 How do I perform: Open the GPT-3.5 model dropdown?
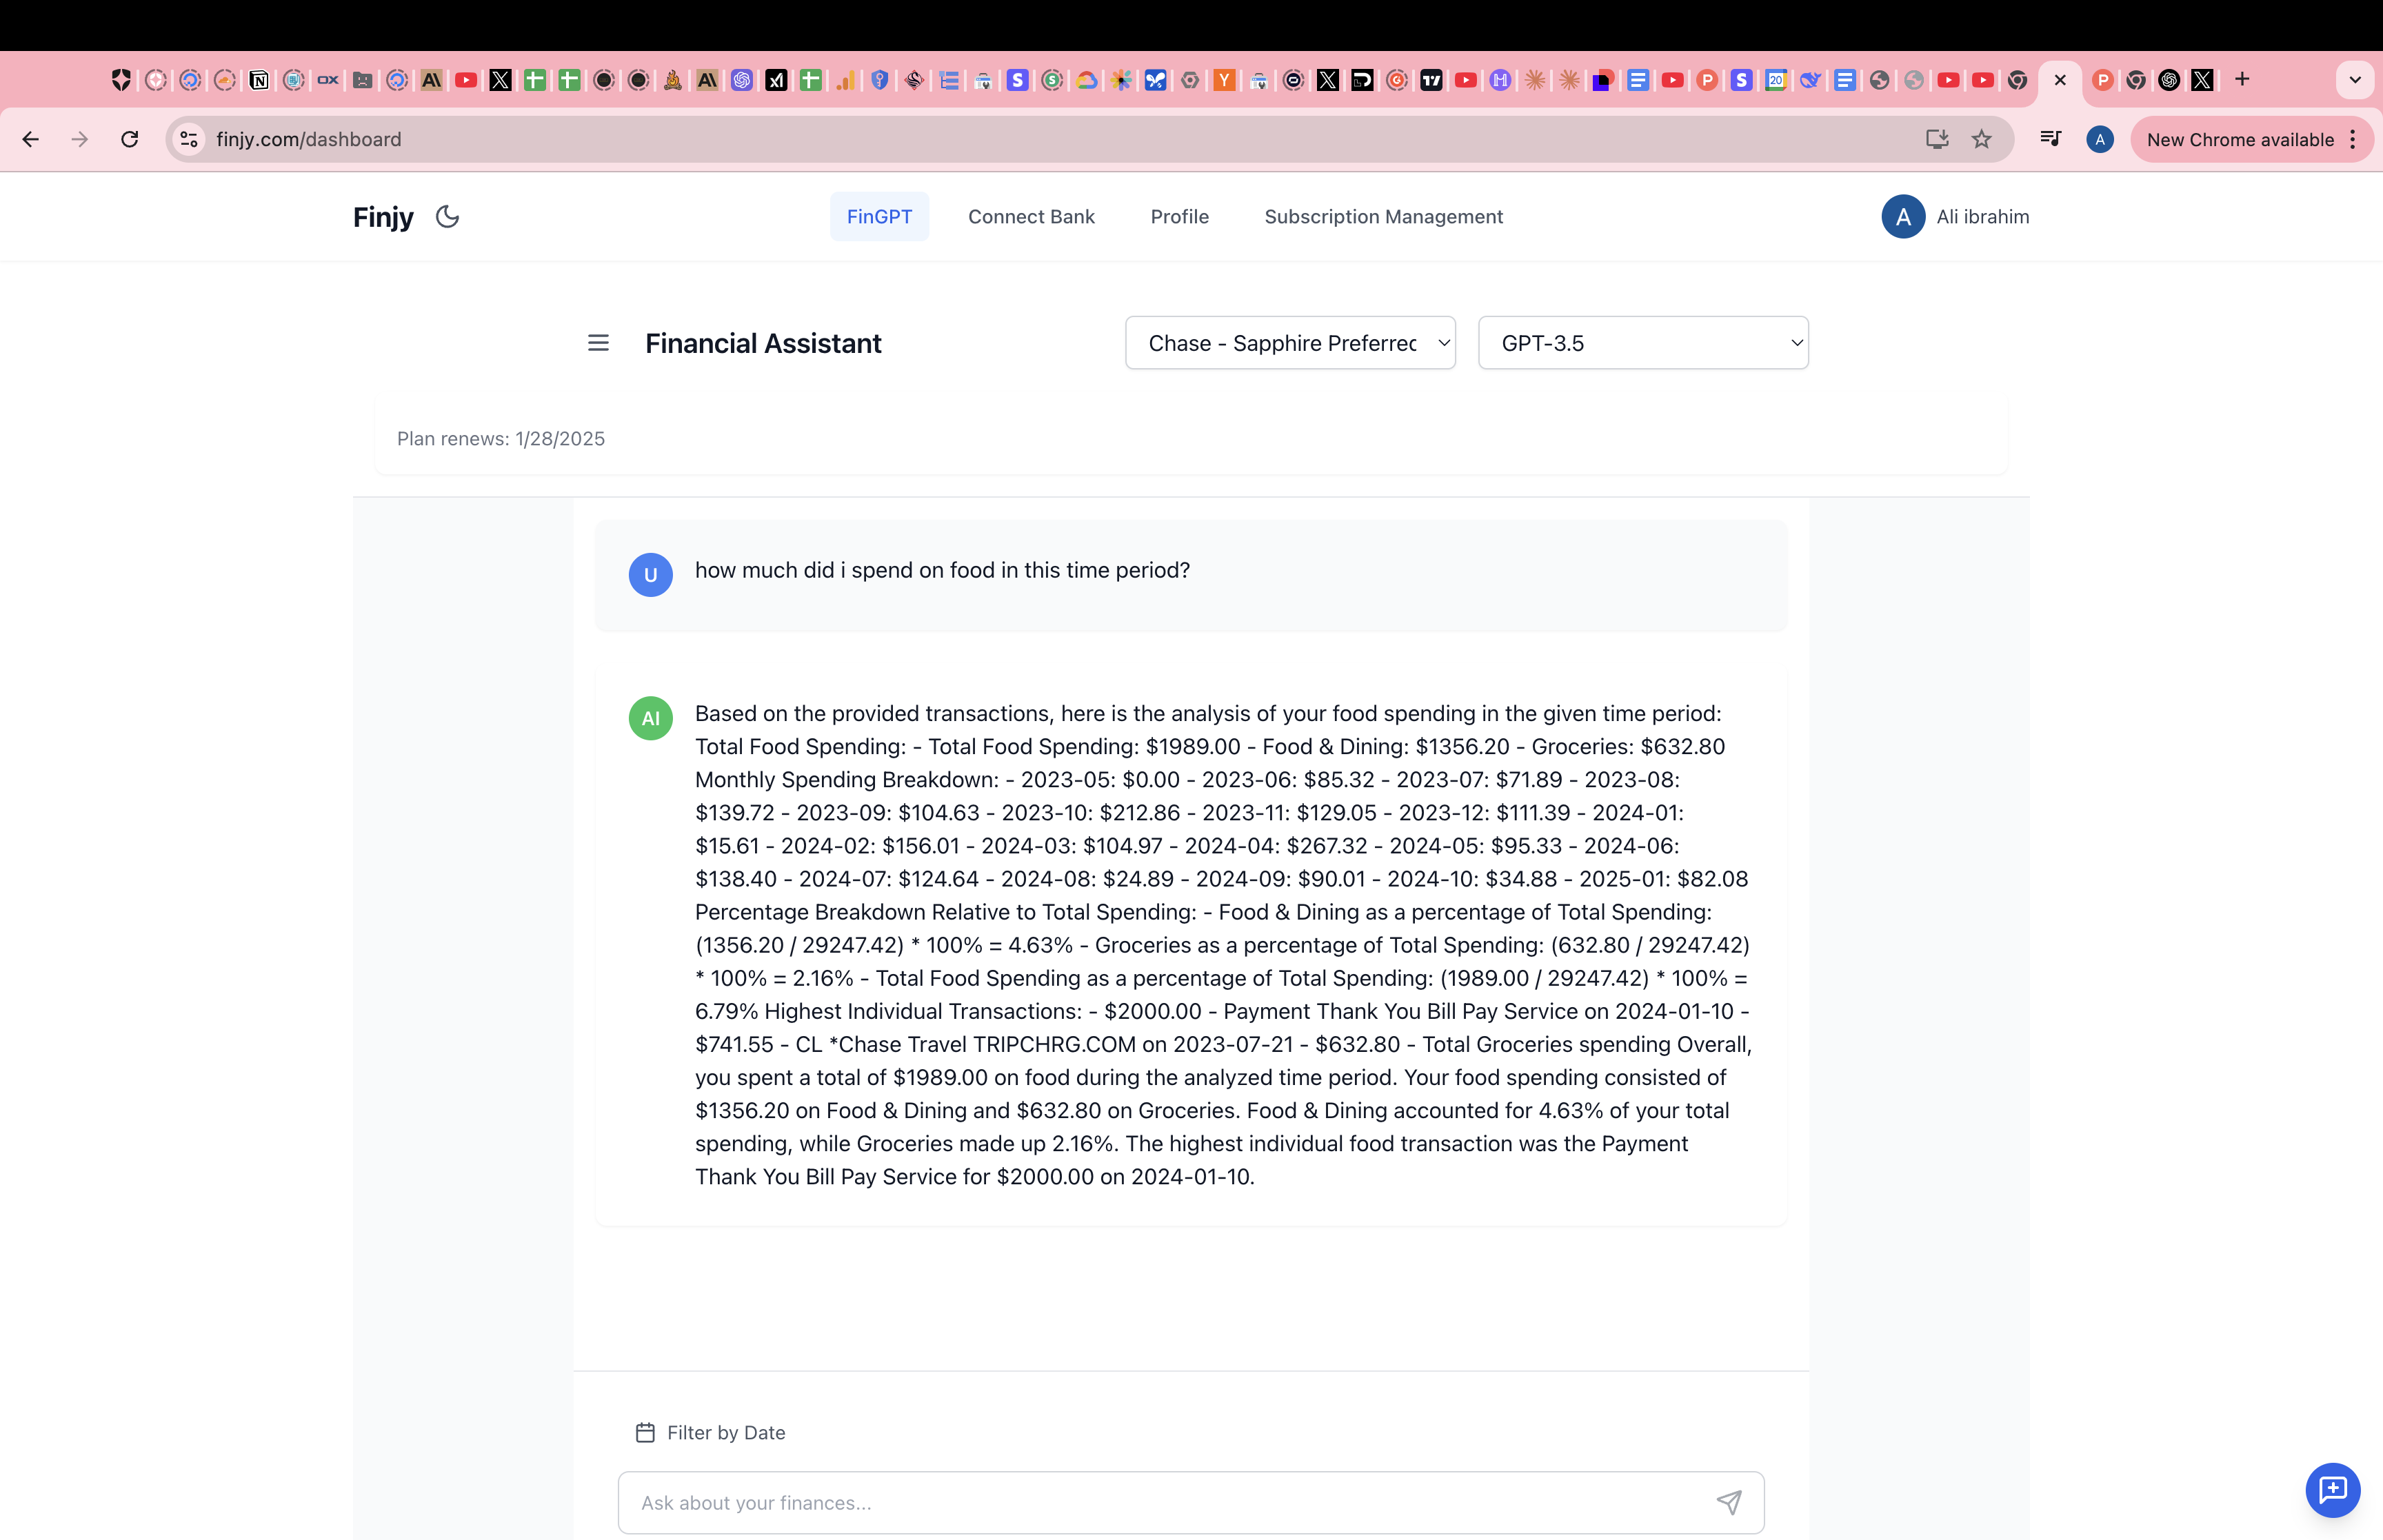tap(1642, 343)
